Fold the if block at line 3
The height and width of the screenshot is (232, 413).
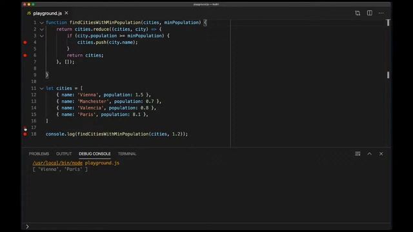coord(41,36)
